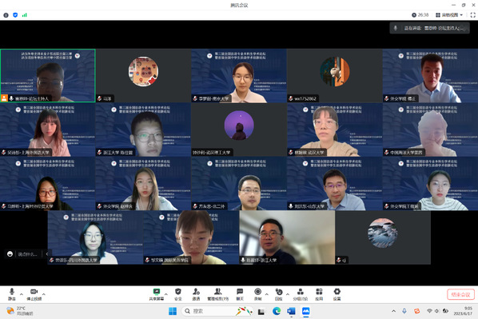Toggle fullscreen mode icon
Screen dimensions: 478x319
click(473, 15)
